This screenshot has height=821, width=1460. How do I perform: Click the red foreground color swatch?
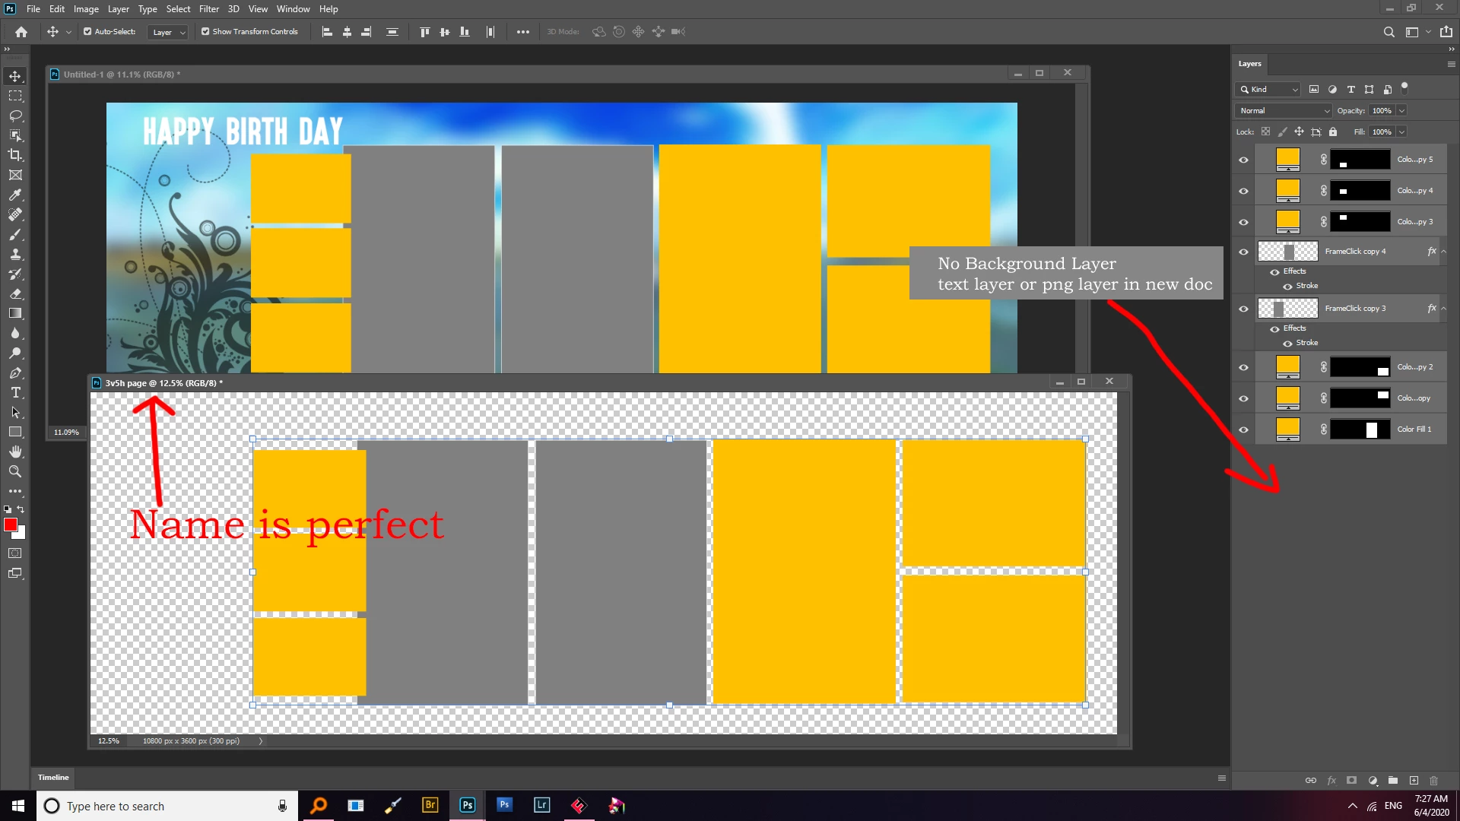pyautogui.click(x=11, y=525)
